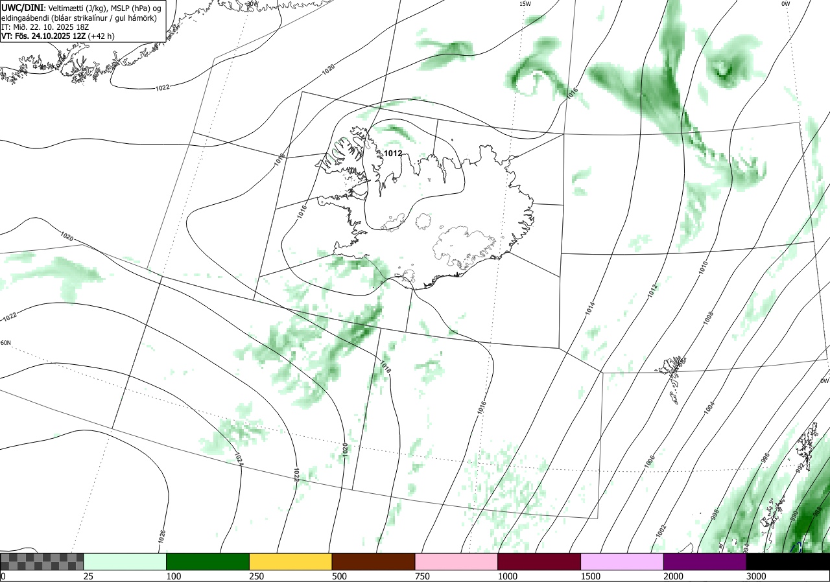Click the legend value label 1500
This screenshot has width=830, height=582.
point(591,576)
